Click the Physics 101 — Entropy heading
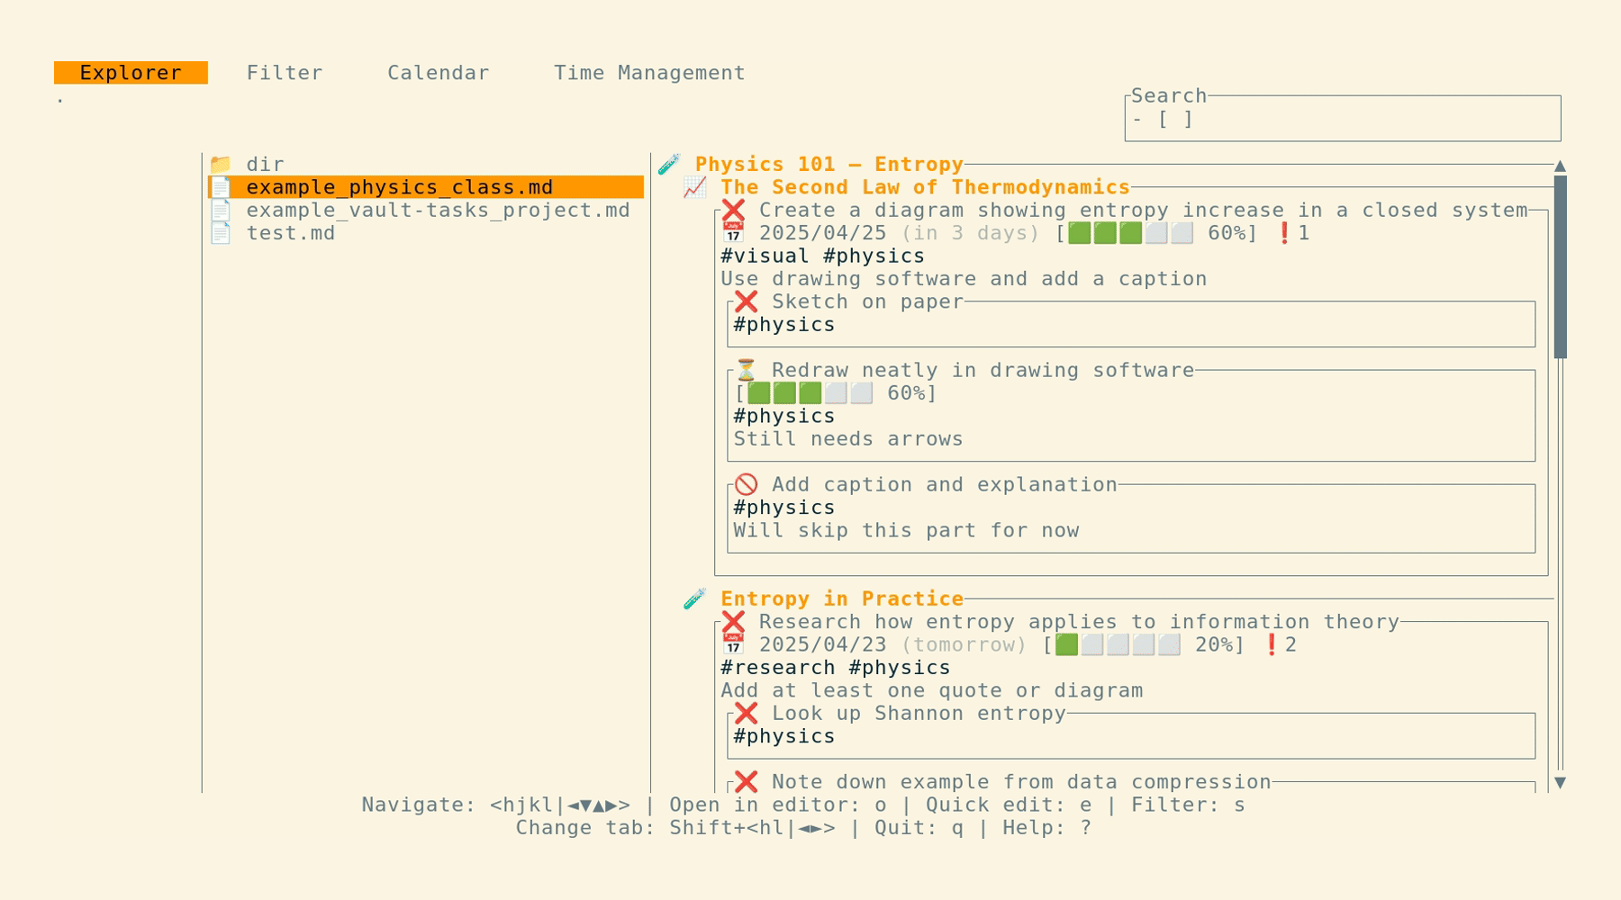This screenshot has width=1621, height=900. click(x=829, y=165)
